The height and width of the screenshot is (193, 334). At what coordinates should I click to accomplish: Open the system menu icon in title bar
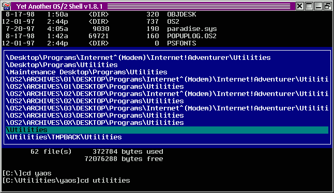(6, 6)
